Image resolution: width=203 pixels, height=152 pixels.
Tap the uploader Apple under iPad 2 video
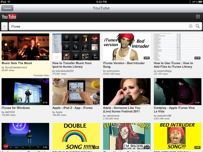pos(59,112)
